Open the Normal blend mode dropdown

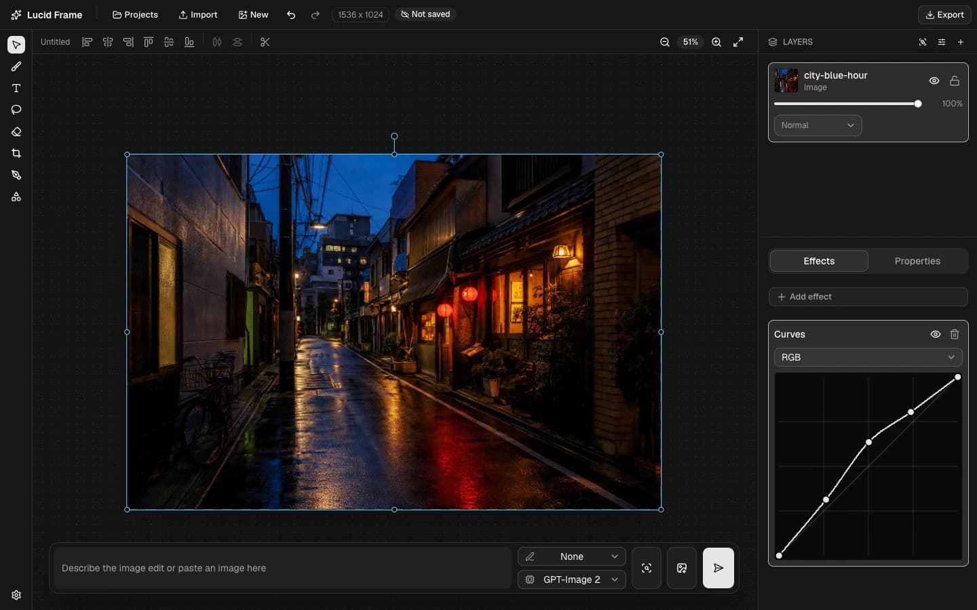click(818, 125)
